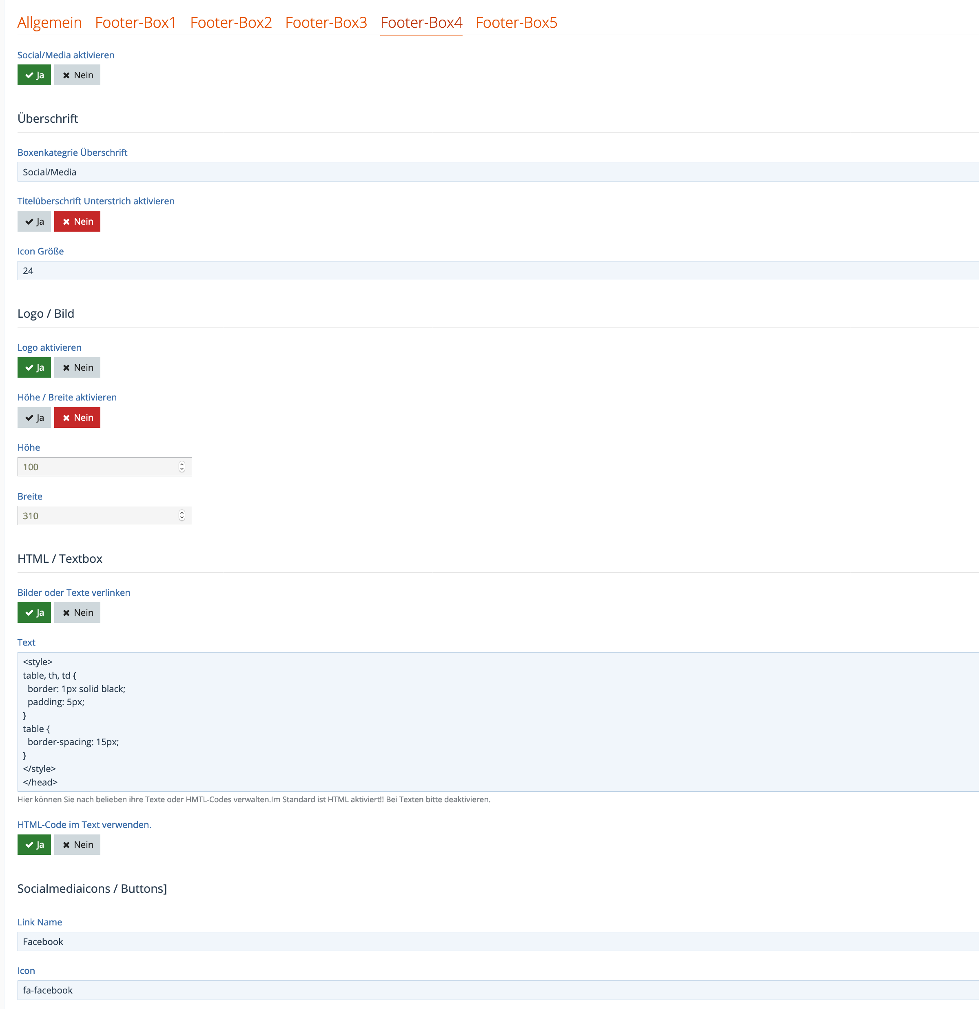Screen dimensions: 979x1009
Task: Click the Breite field stepper arrows
Action: [182, 516]
